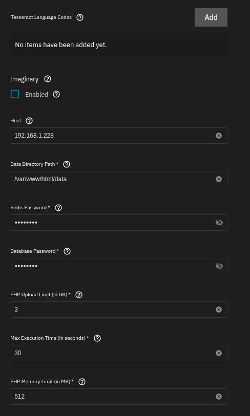View help for Max Execution Time
Image resolution: width=250 pixels, height=416 pixels.
pyautogui.click(x=97, y=338)
